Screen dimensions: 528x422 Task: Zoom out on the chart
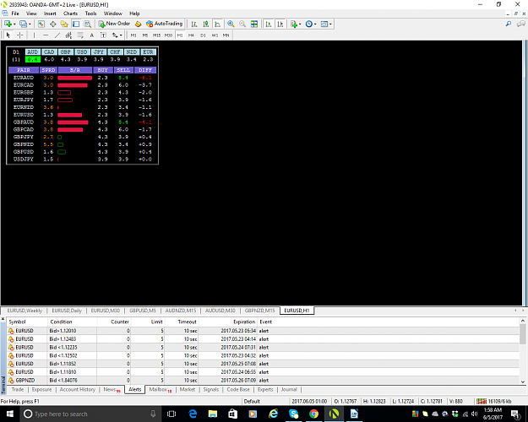tap(242, 24)
